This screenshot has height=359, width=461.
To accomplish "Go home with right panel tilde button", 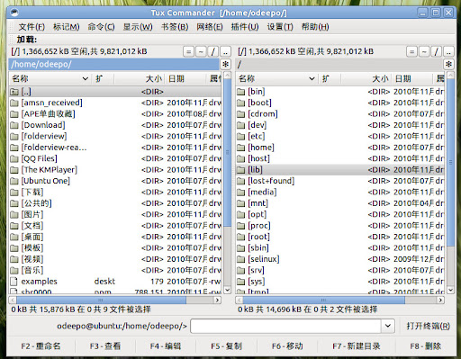I will click(x=424, y=51).
